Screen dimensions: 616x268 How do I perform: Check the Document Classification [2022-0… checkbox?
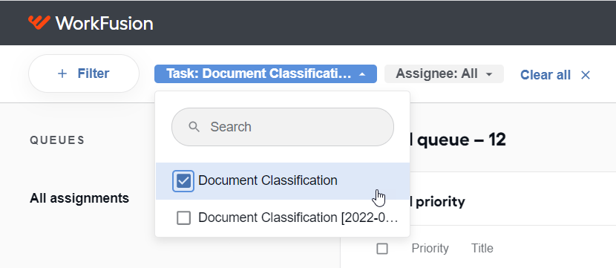183,218
